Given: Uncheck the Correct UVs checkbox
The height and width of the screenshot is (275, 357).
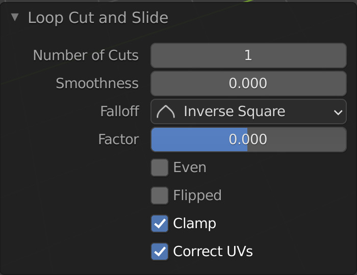Looking at the screenshot, I should pyautogui.click(x=160, y=251).
